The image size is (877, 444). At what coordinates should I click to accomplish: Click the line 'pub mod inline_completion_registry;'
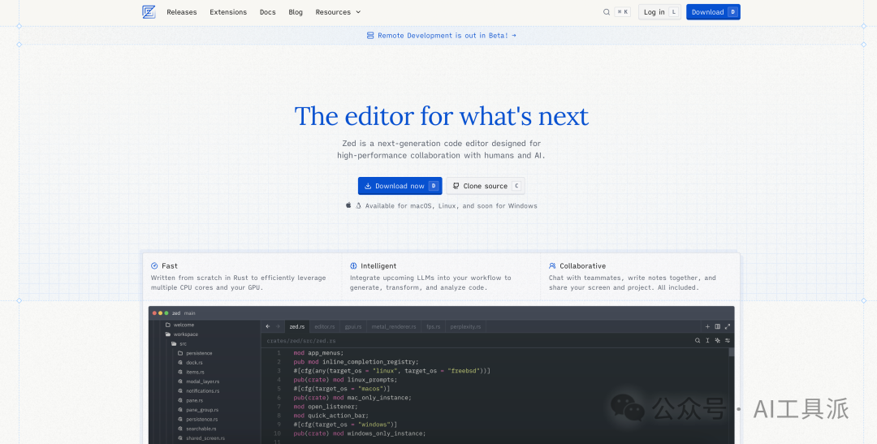pos(356,362)
